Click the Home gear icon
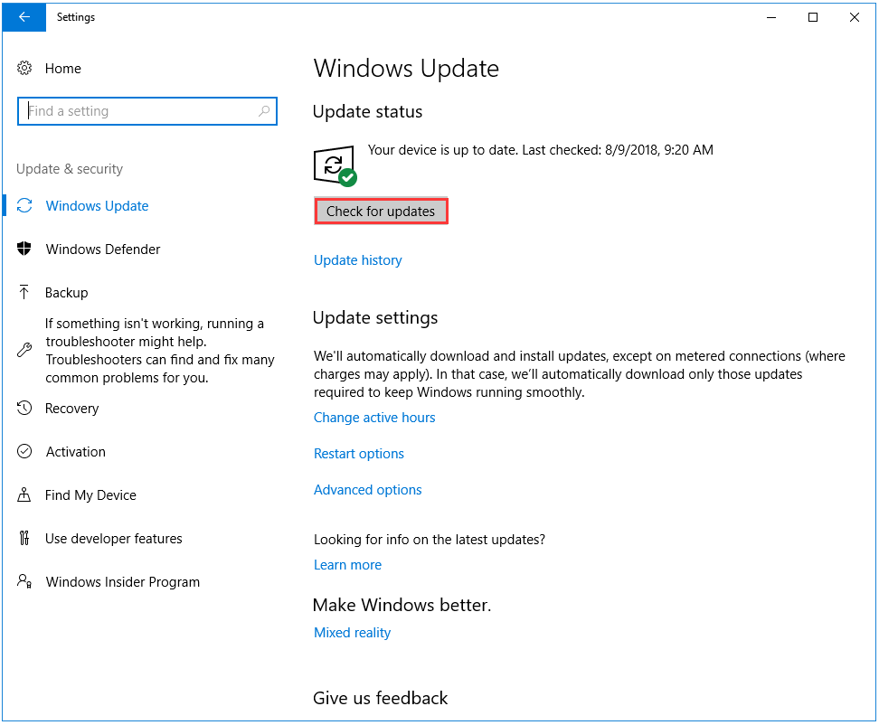879x725 pixels. click(x=26, y=69)
